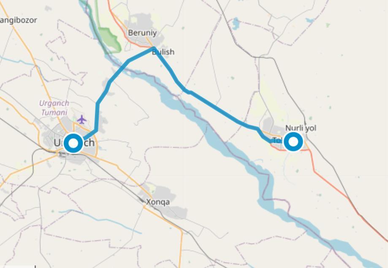
Task: Click the route end marker near Nurli yol
Action: coord(293,142)
